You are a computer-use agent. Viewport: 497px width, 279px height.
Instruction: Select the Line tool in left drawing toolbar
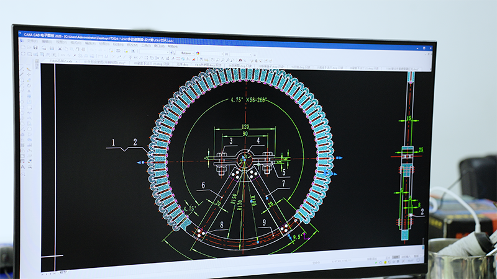(22, 69)
